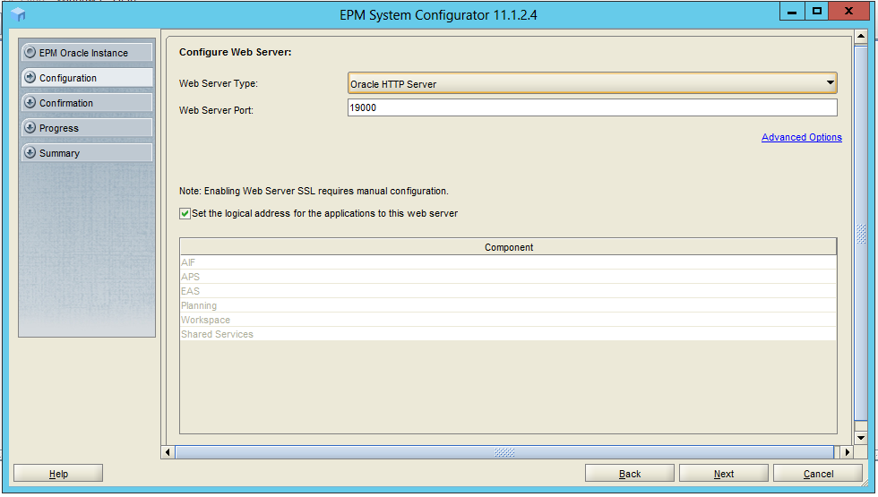Screen dimensions: 878x497
Task: Close the EPM System Configurator window
Action: (849, 11)
